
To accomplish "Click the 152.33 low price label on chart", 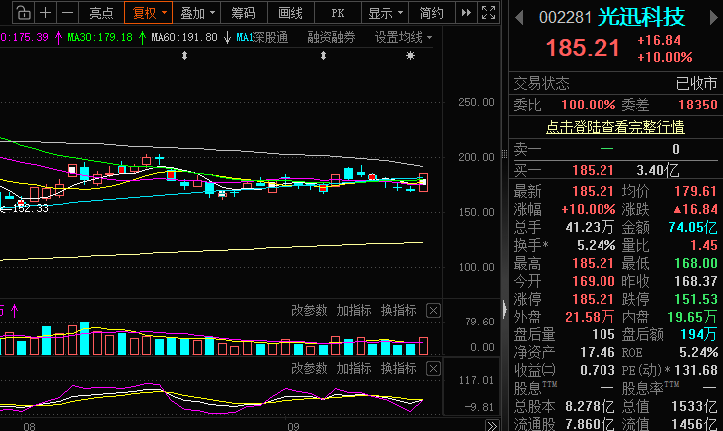I will [x=30, y=208].
